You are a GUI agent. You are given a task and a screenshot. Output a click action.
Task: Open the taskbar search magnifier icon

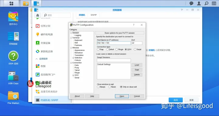[x=207, y=3]
